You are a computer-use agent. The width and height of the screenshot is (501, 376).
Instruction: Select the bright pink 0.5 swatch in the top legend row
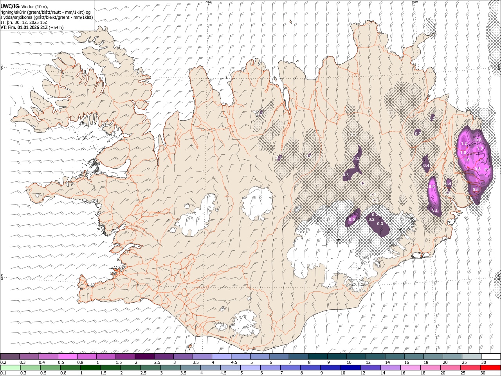click(x=67, y=356)
